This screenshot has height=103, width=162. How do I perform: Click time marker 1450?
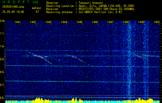[x=157, y=22]
